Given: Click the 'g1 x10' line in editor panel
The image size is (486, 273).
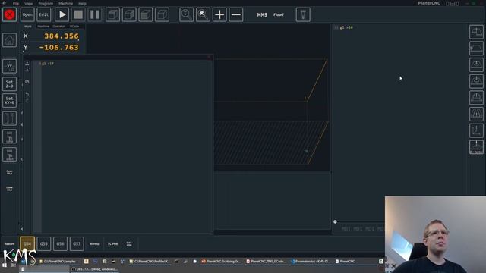Looking at the screenshot, I should 47,64.
